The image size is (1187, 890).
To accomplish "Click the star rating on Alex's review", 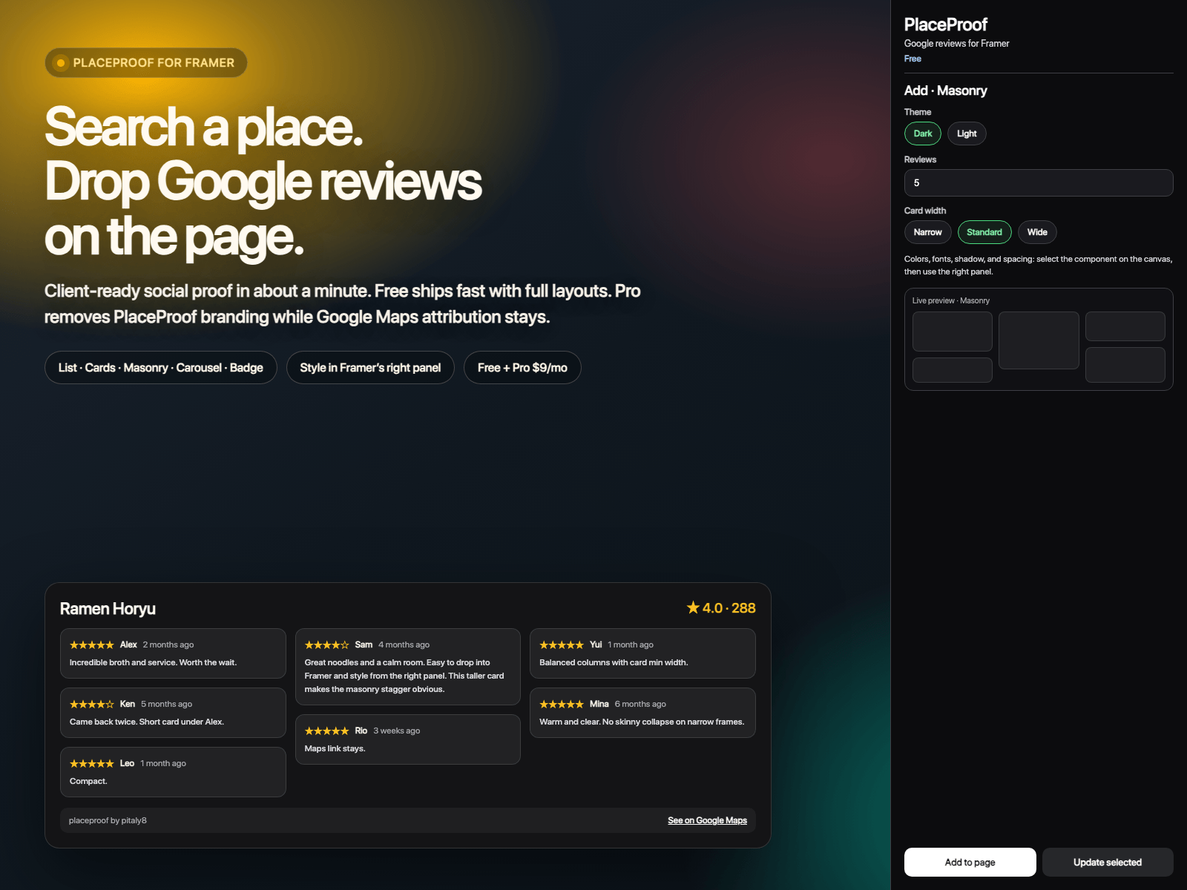I will (92, 645).
